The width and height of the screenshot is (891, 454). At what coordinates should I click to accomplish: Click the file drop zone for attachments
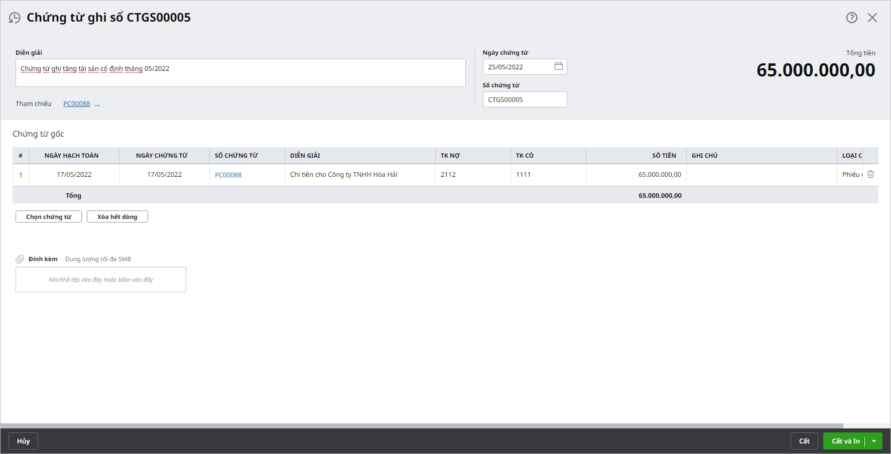pos(101,279)
